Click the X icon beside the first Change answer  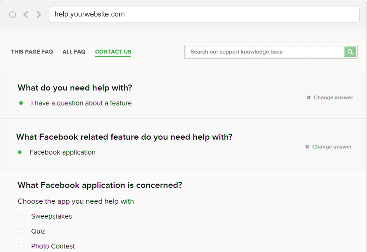click(308, 97)
